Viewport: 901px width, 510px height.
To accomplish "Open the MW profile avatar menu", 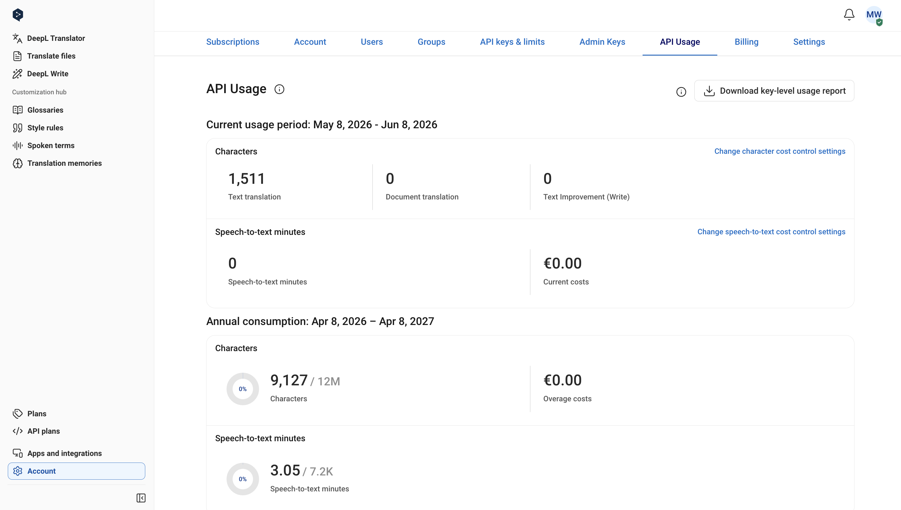I will click(x=874, y=15).
